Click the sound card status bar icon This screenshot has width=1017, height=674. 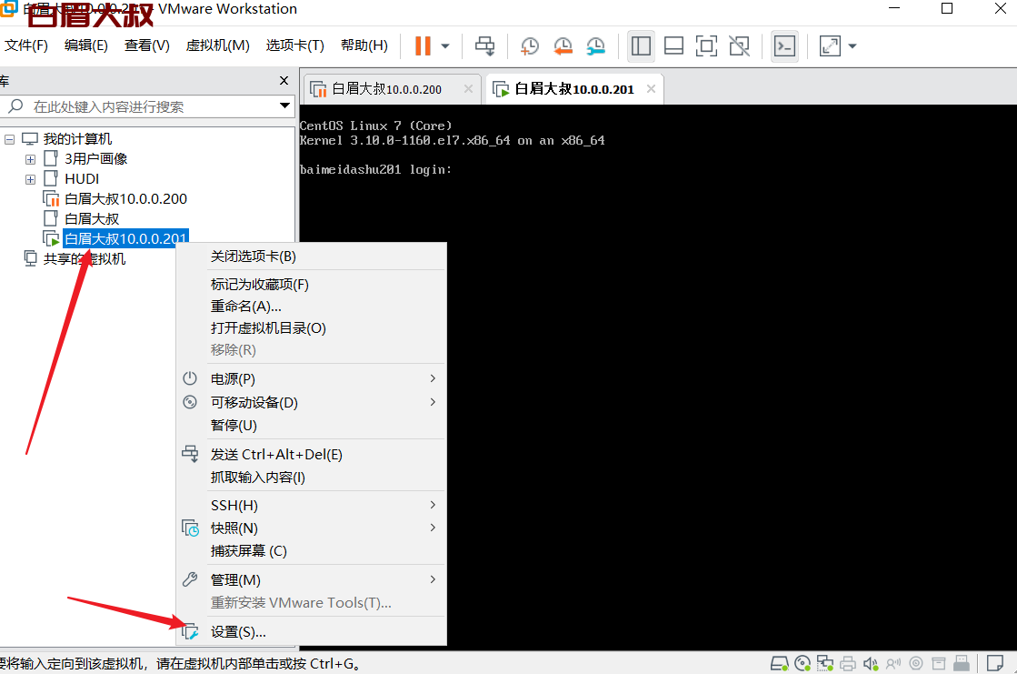[871, 664]
